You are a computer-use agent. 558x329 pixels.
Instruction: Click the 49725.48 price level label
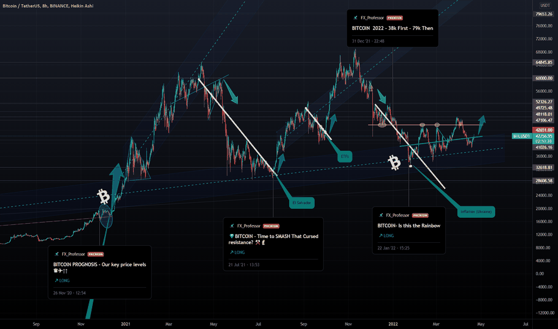(x=544, y=108)
